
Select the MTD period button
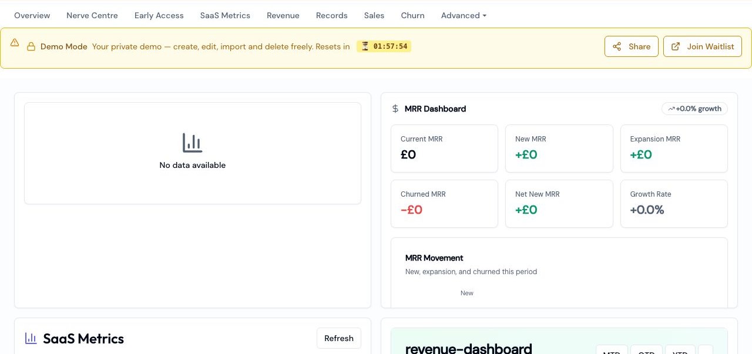coord(612,350)
